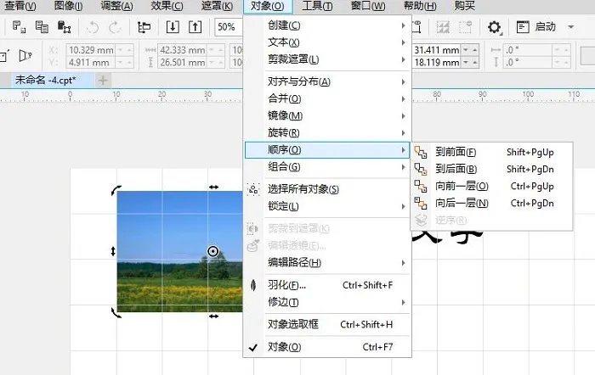
Task: Click the bottom-left rotation handle of image
Action: [116, 312]
